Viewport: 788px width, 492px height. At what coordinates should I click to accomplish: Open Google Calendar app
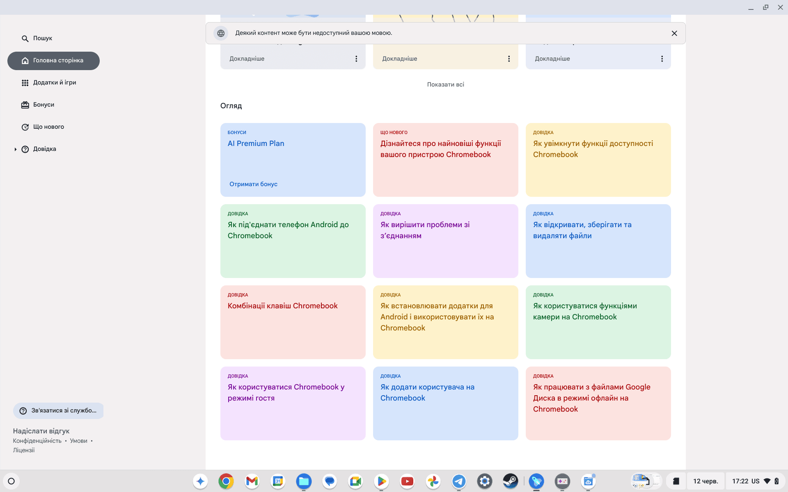tap(277, 481)
